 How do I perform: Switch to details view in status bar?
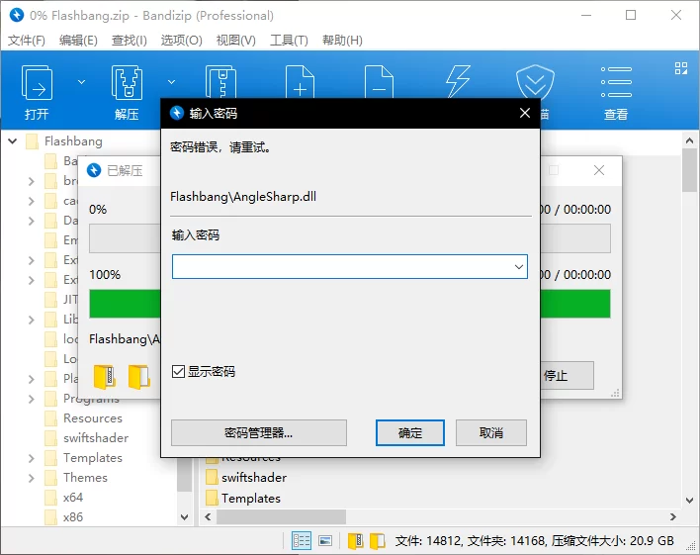(x=302, y=541)
